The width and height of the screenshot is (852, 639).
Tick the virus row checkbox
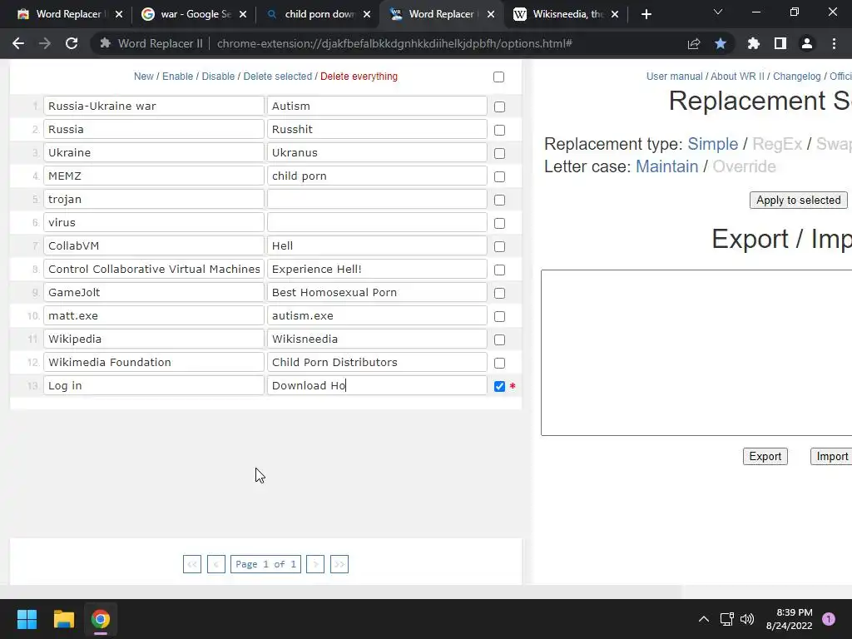pos(499,223)
